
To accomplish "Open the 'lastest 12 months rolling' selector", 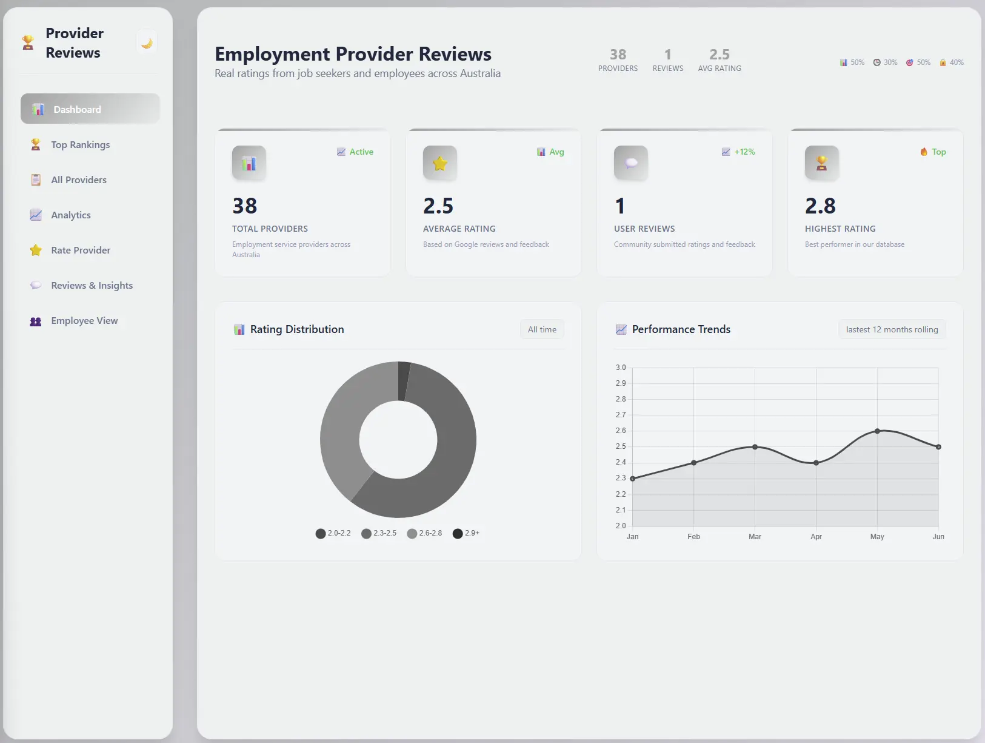I will pos(892,329).
